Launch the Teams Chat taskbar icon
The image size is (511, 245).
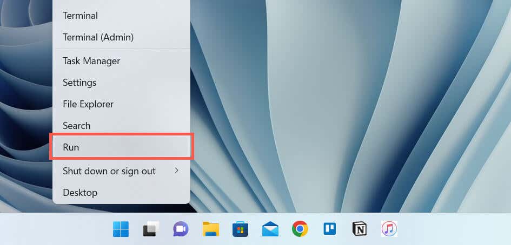click(x=181, y=229)
